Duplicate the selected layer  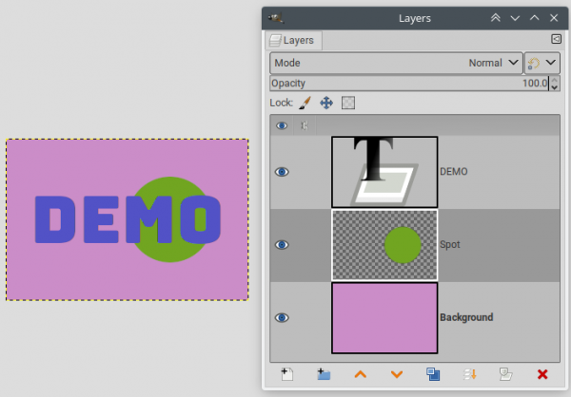(x=433, y=374)
